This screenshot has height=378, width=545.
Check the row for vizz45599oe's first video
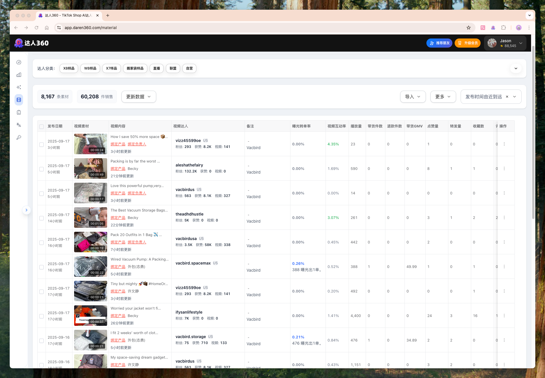pyautogui.click(x=42, y=145)
